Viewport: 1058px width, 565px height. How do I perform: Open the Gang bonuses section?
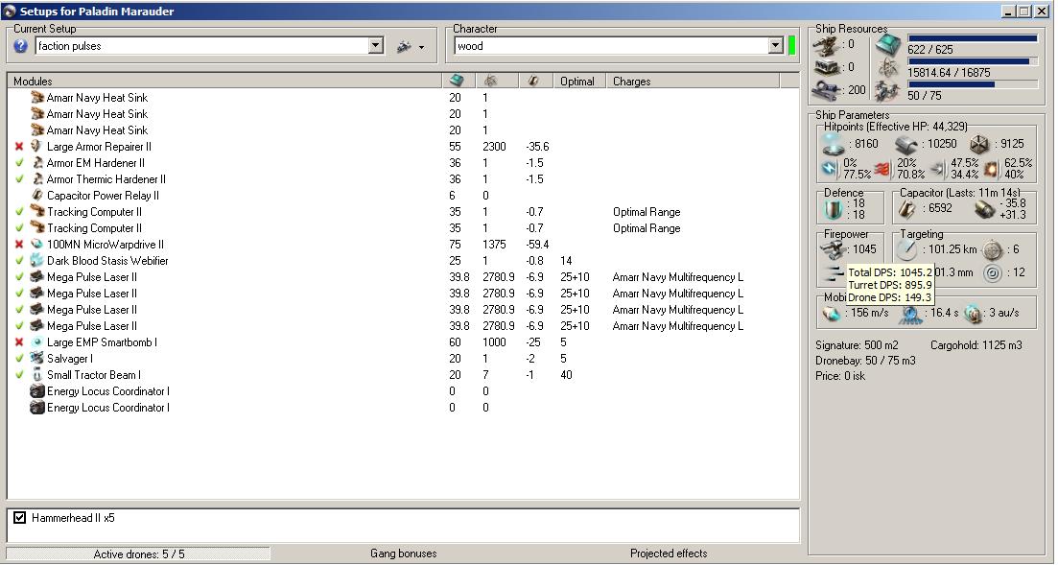point(404,553)
